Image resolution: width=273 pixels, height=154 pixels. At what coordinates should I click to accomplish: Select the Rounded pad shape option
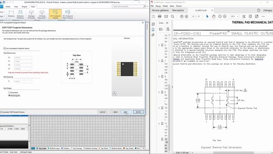[x=9, y=92]
